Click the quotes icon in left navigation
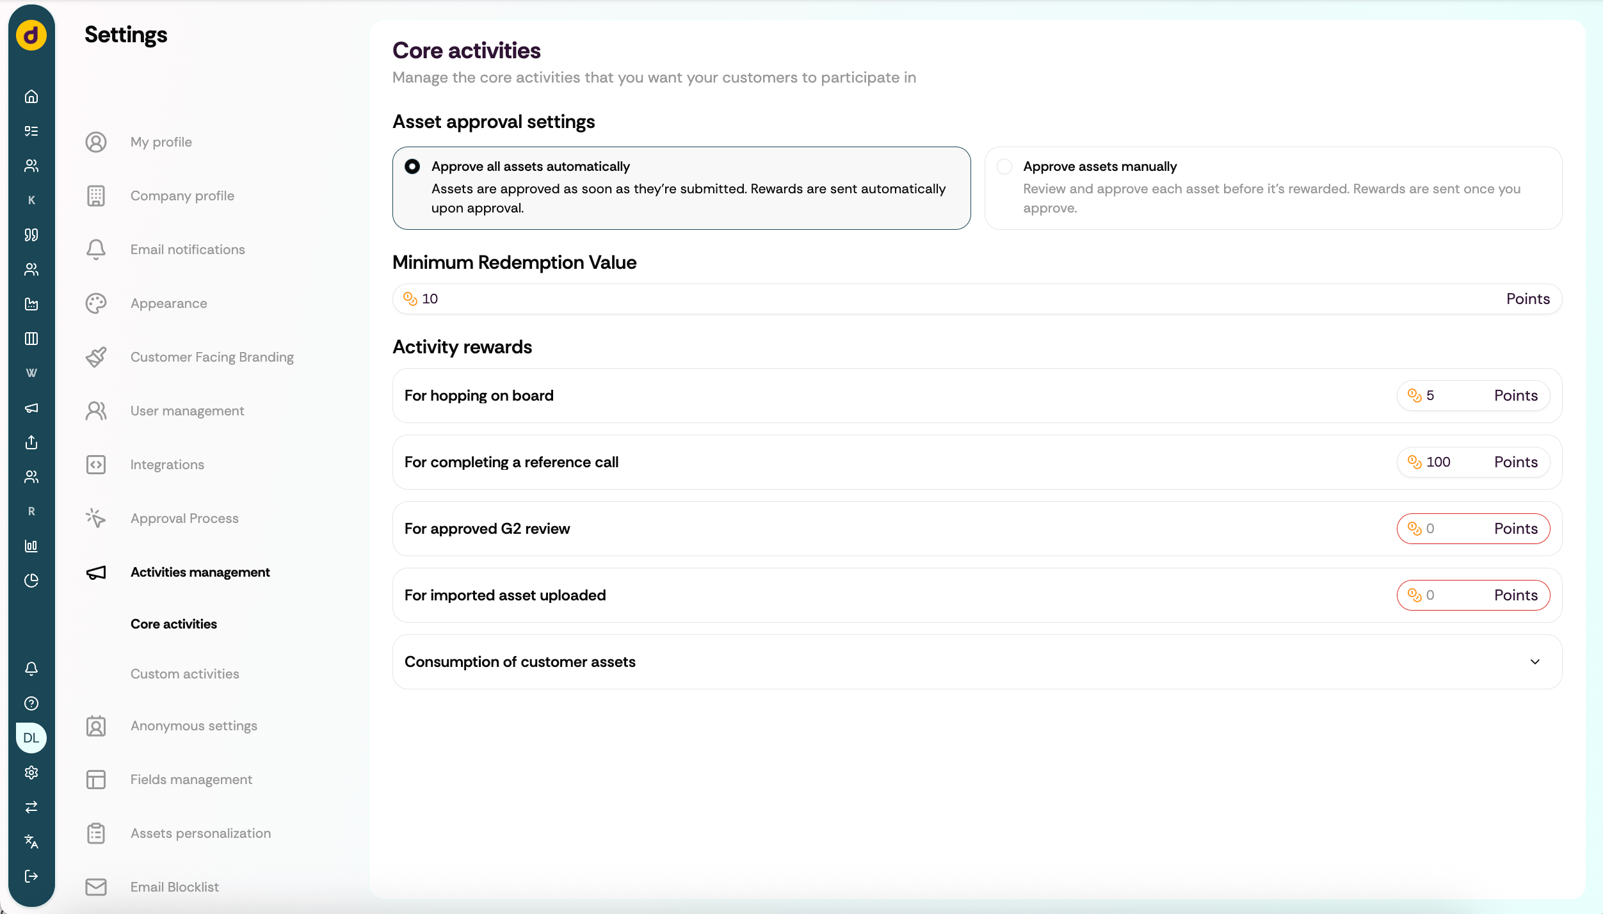1603x914 pixels. click(31, 235)
